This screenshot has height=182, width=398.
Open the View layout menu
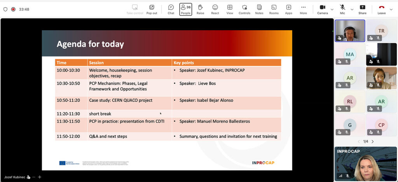pos(230,9)
